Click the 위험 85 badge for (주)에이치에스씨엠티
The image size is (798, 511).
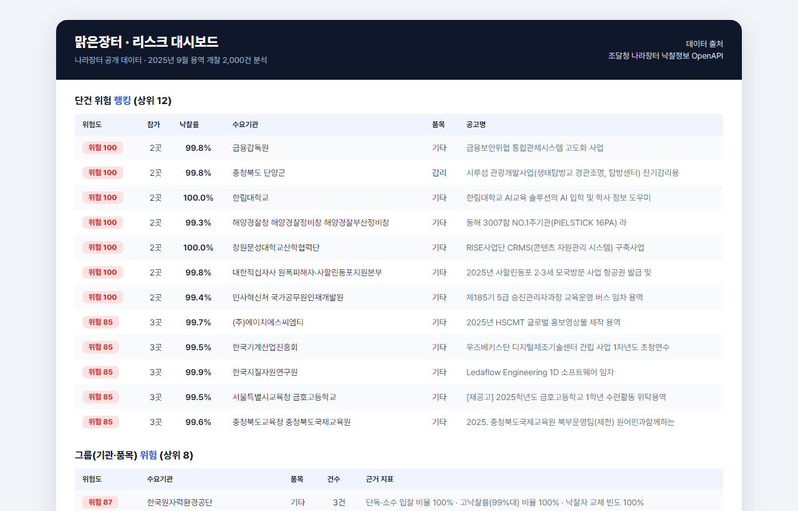[100, 322]
